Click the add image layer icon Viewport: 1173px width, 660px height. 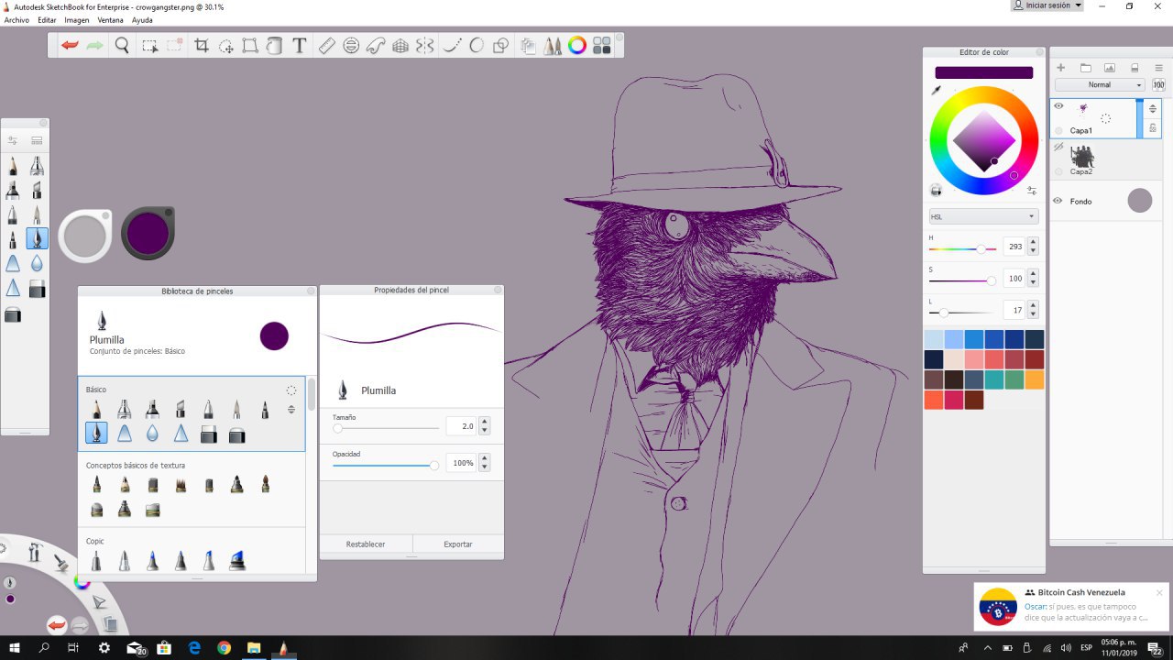1110,68
